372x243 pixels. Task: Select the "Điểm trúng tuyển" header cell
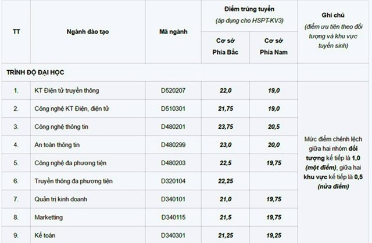249,16
